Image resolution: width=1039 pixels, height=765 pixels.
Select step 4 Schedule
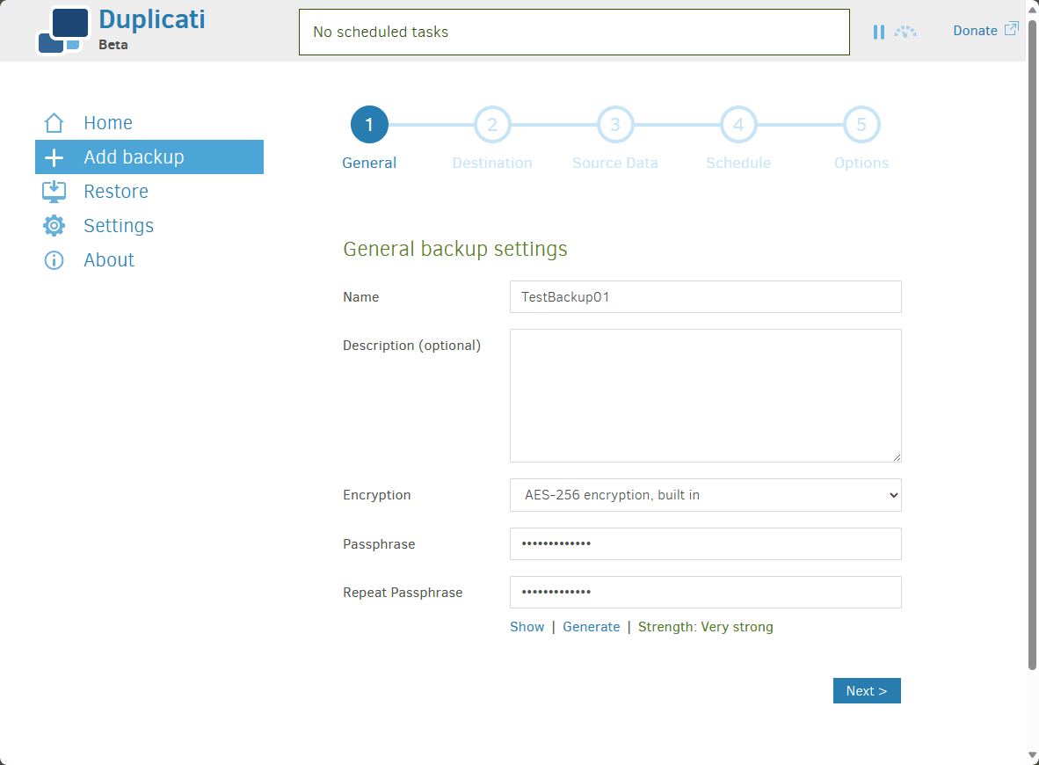pyautogui.click(x=738, y=125)
